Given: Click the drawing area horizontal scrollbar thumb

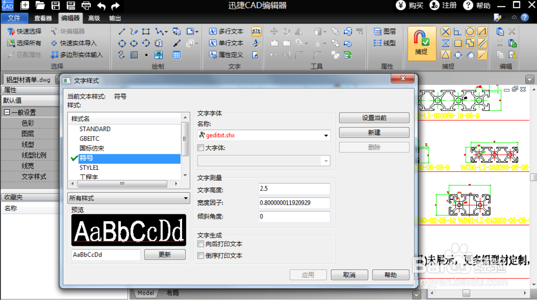Looking at the screenshot, I should click(466, 293).
